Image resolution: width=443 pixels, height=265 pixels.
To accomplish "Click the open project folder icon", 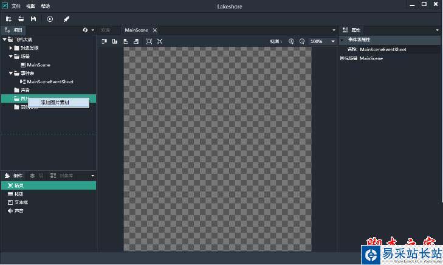I will click(21, 19).
